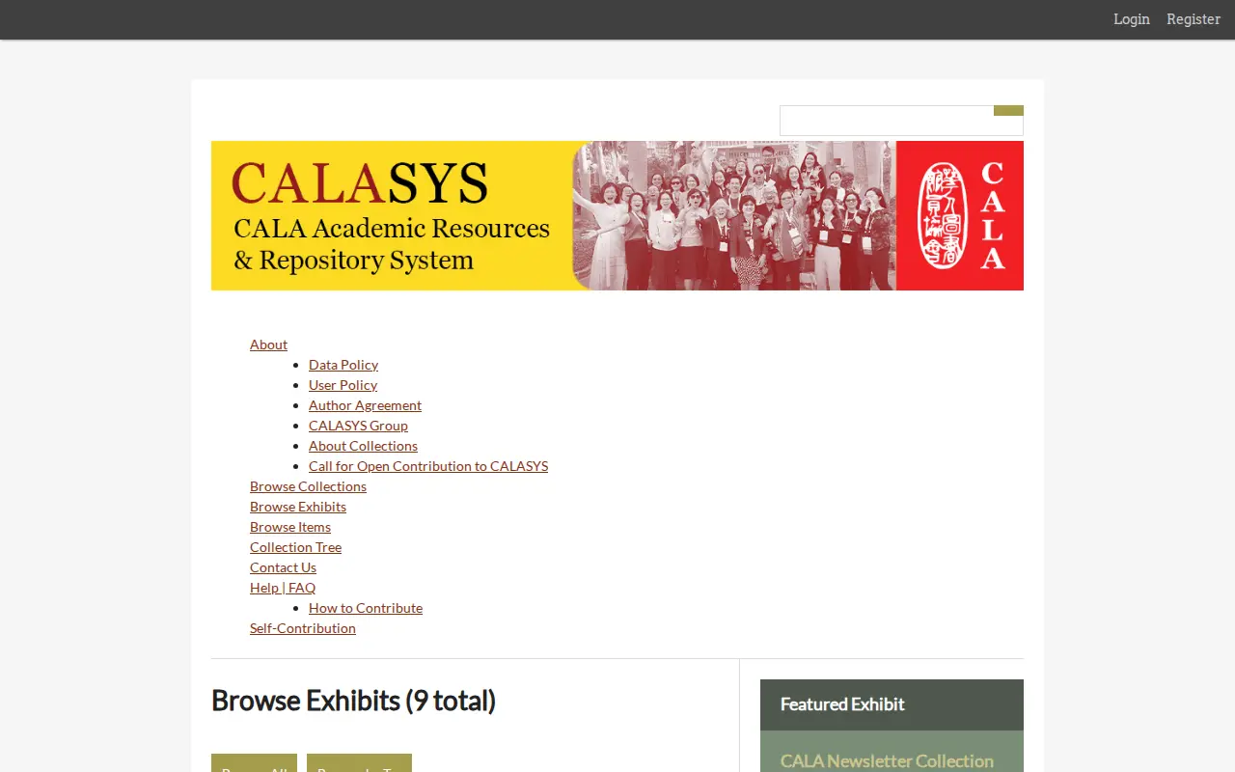Viewport: 1235px width, 772px height.
Task: Open the User Policy link
Action: (343, 385)
